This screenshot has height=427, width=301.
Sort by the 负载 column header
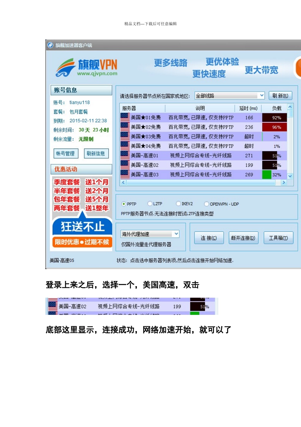(x=274, y=108)
